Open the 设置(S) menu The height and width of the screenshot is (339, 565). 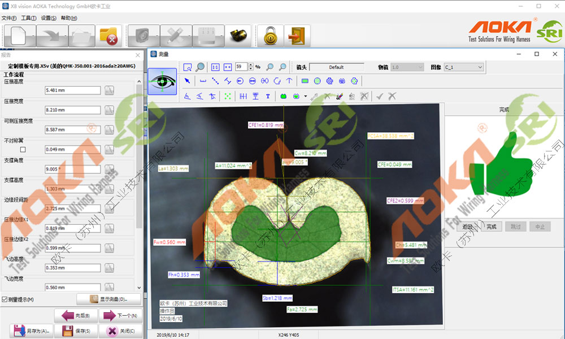49,18
